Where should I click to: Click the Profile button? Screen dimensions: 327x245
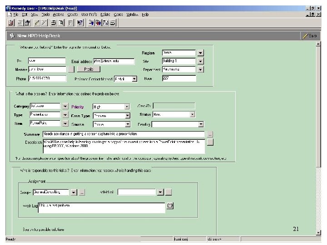click(89, 69)
